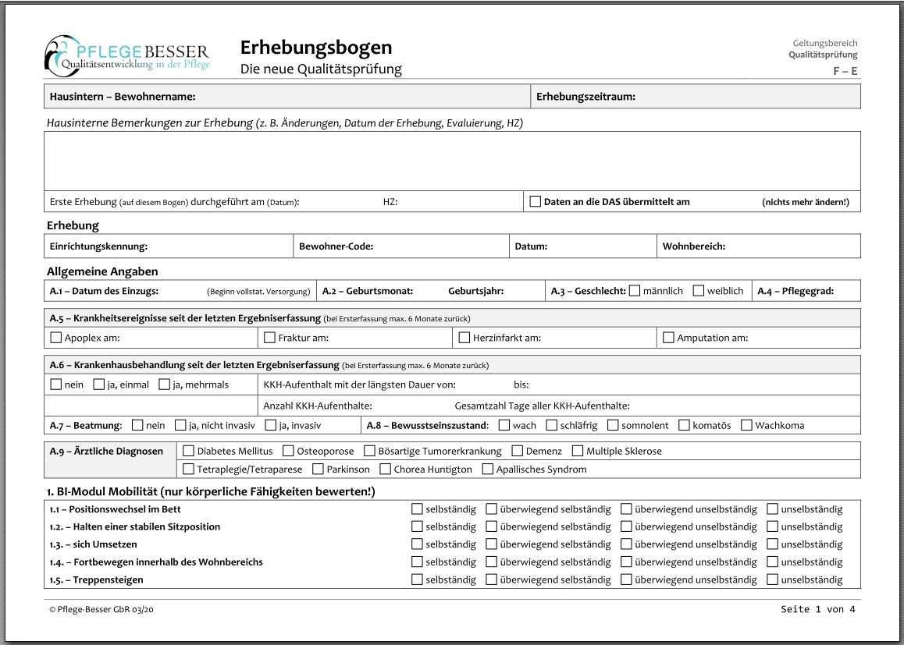Tick the Fraktur checkbox
The width and height of the screenshot is (904, 645).
pos(270,338)
